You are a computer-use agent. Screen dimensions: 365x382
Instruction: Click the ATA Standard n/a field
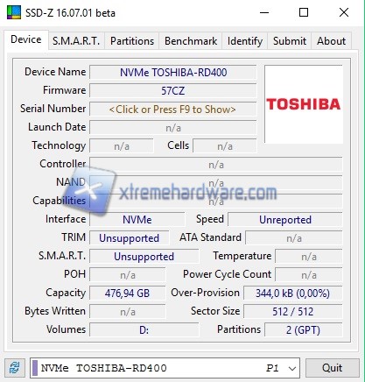[294, 238]
